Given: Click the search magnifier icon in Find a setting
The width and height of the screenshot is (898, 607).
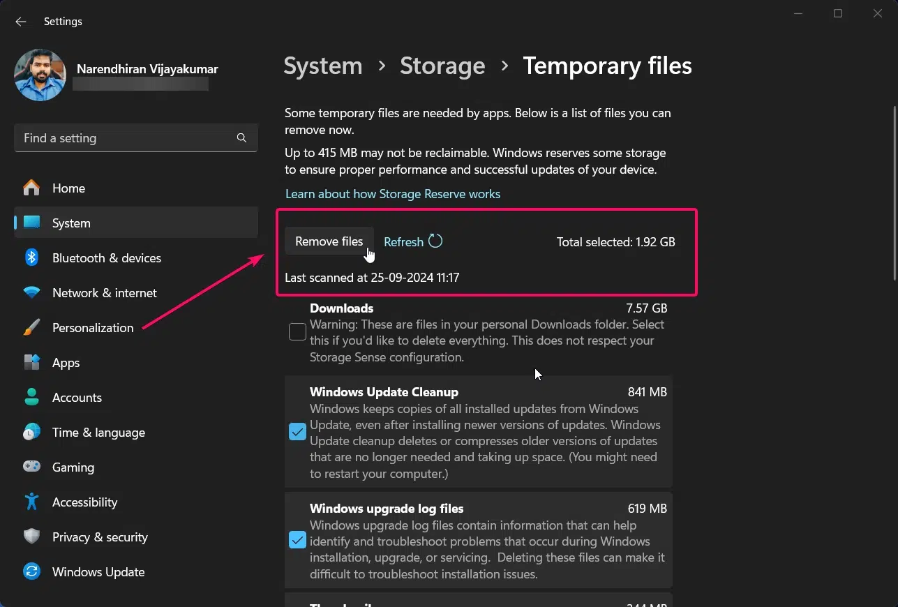Looking at the screenshot, I should coord(241,138).
